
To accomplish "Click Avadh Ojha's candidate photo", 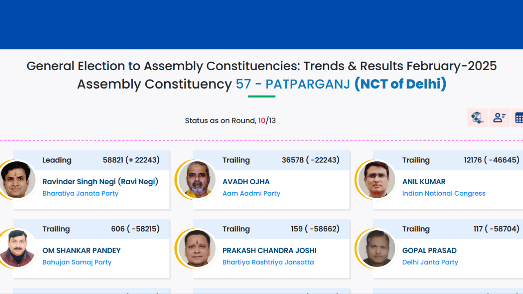I will (x=197, y=180).
